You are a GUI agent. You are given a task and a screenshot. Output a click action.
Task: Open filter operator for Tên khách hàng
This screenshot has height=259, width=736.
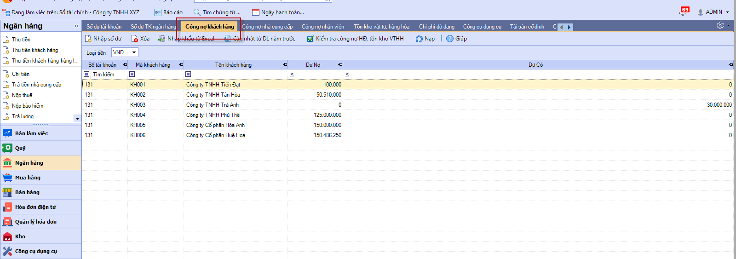pos(188,74)
